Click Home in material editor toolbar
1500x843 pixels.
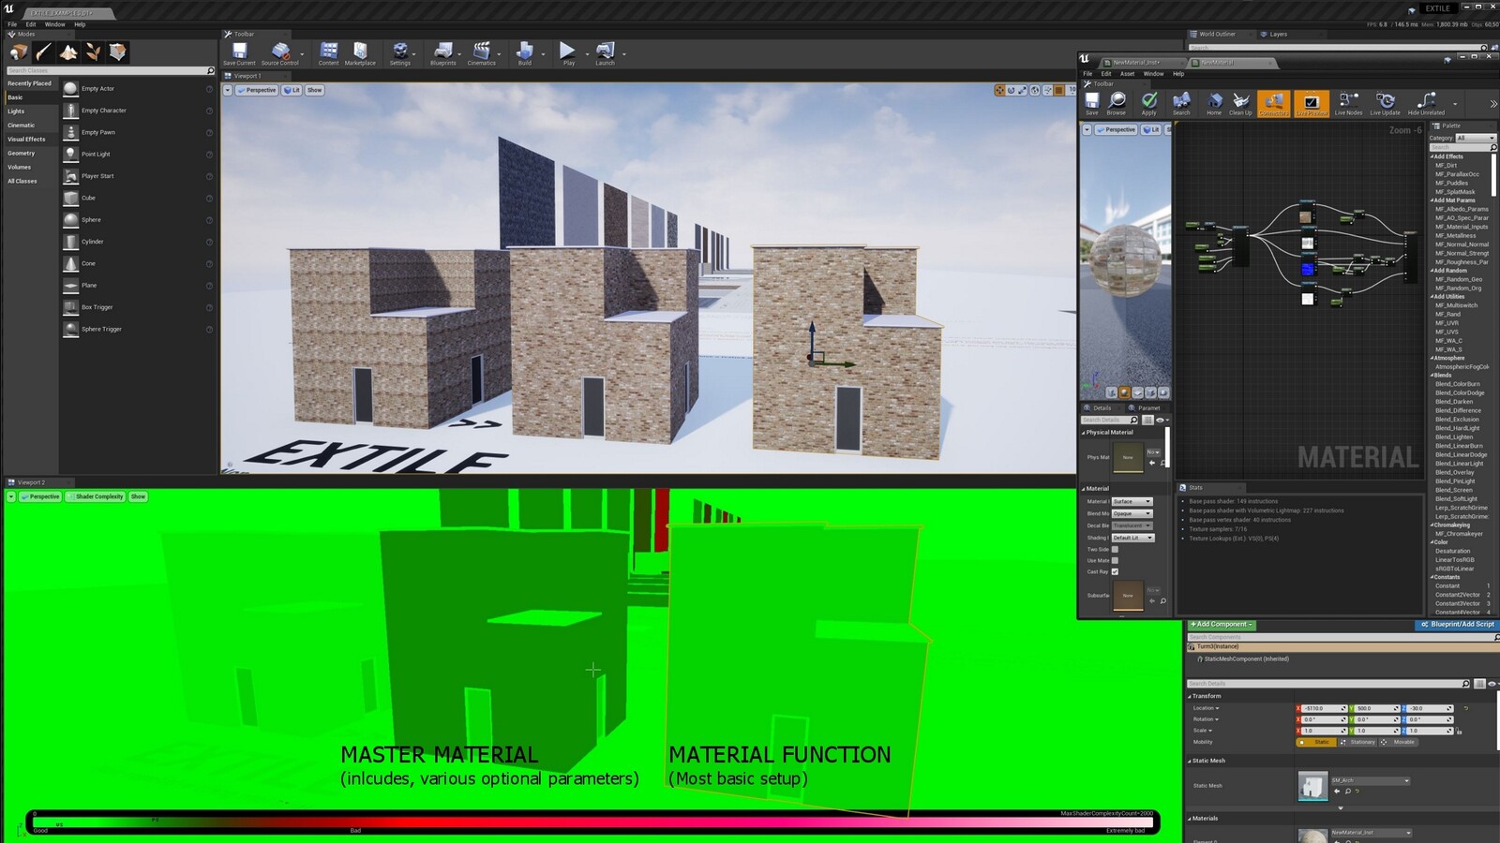tap(1214, 103)
